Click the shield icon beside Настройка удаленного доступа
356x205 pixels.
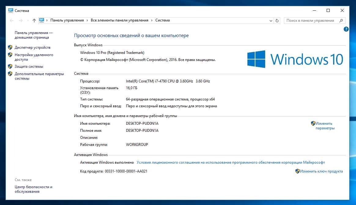pyautogui.click(x=10, y=55)
